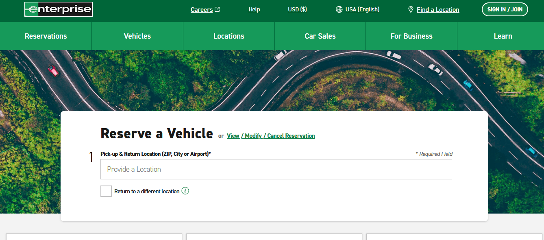Click the globe icon next to USA (English)

339,9
